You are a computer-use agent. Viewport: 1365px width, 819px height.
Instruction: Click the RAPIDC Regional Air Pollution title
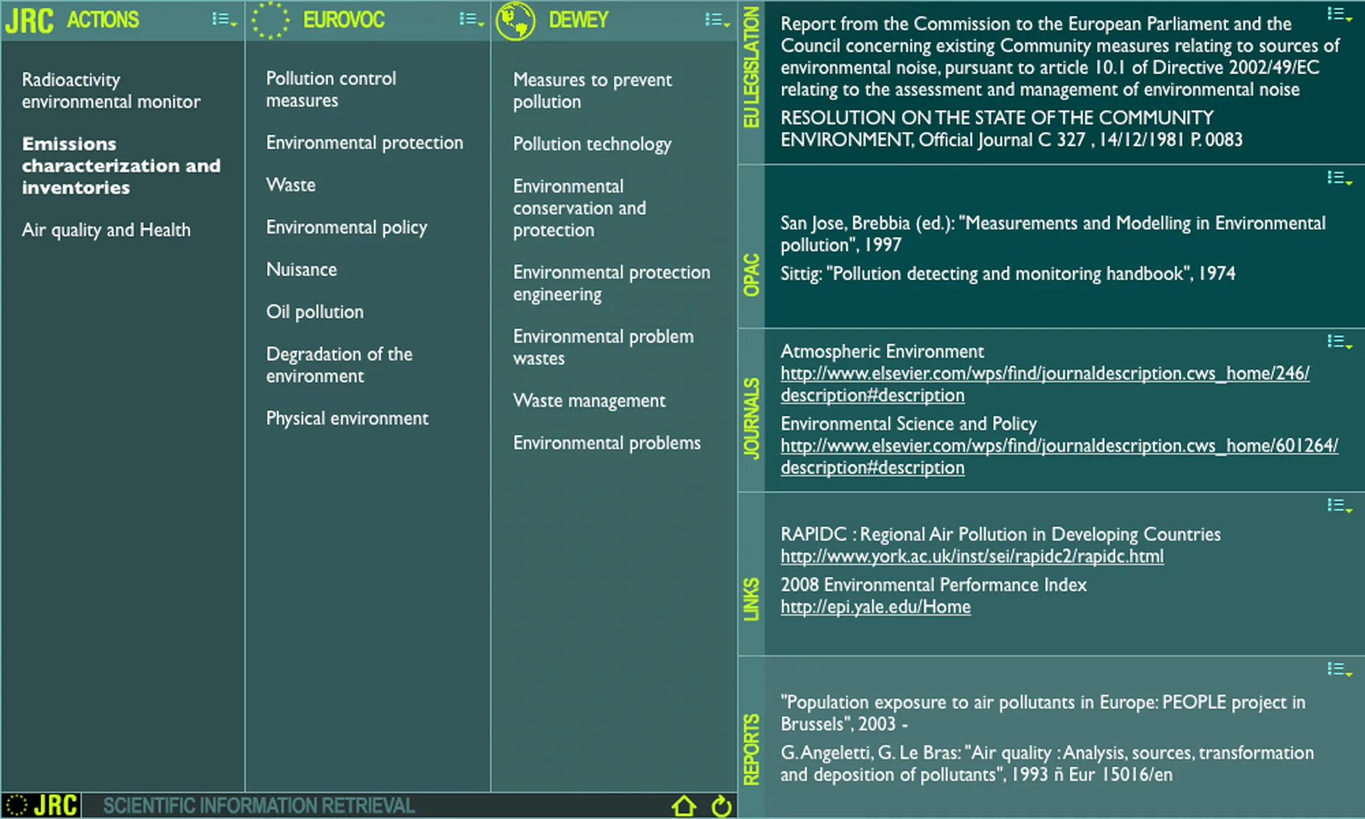click(x=1000, y=534)
